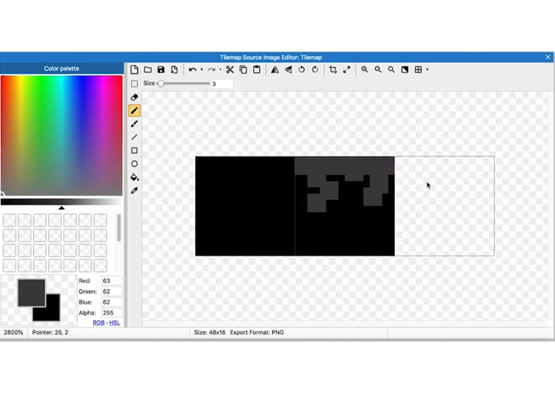This screenshot has height=393, width=555.
Task: Click the Export Format: PNG text
Action: [257, 333]
